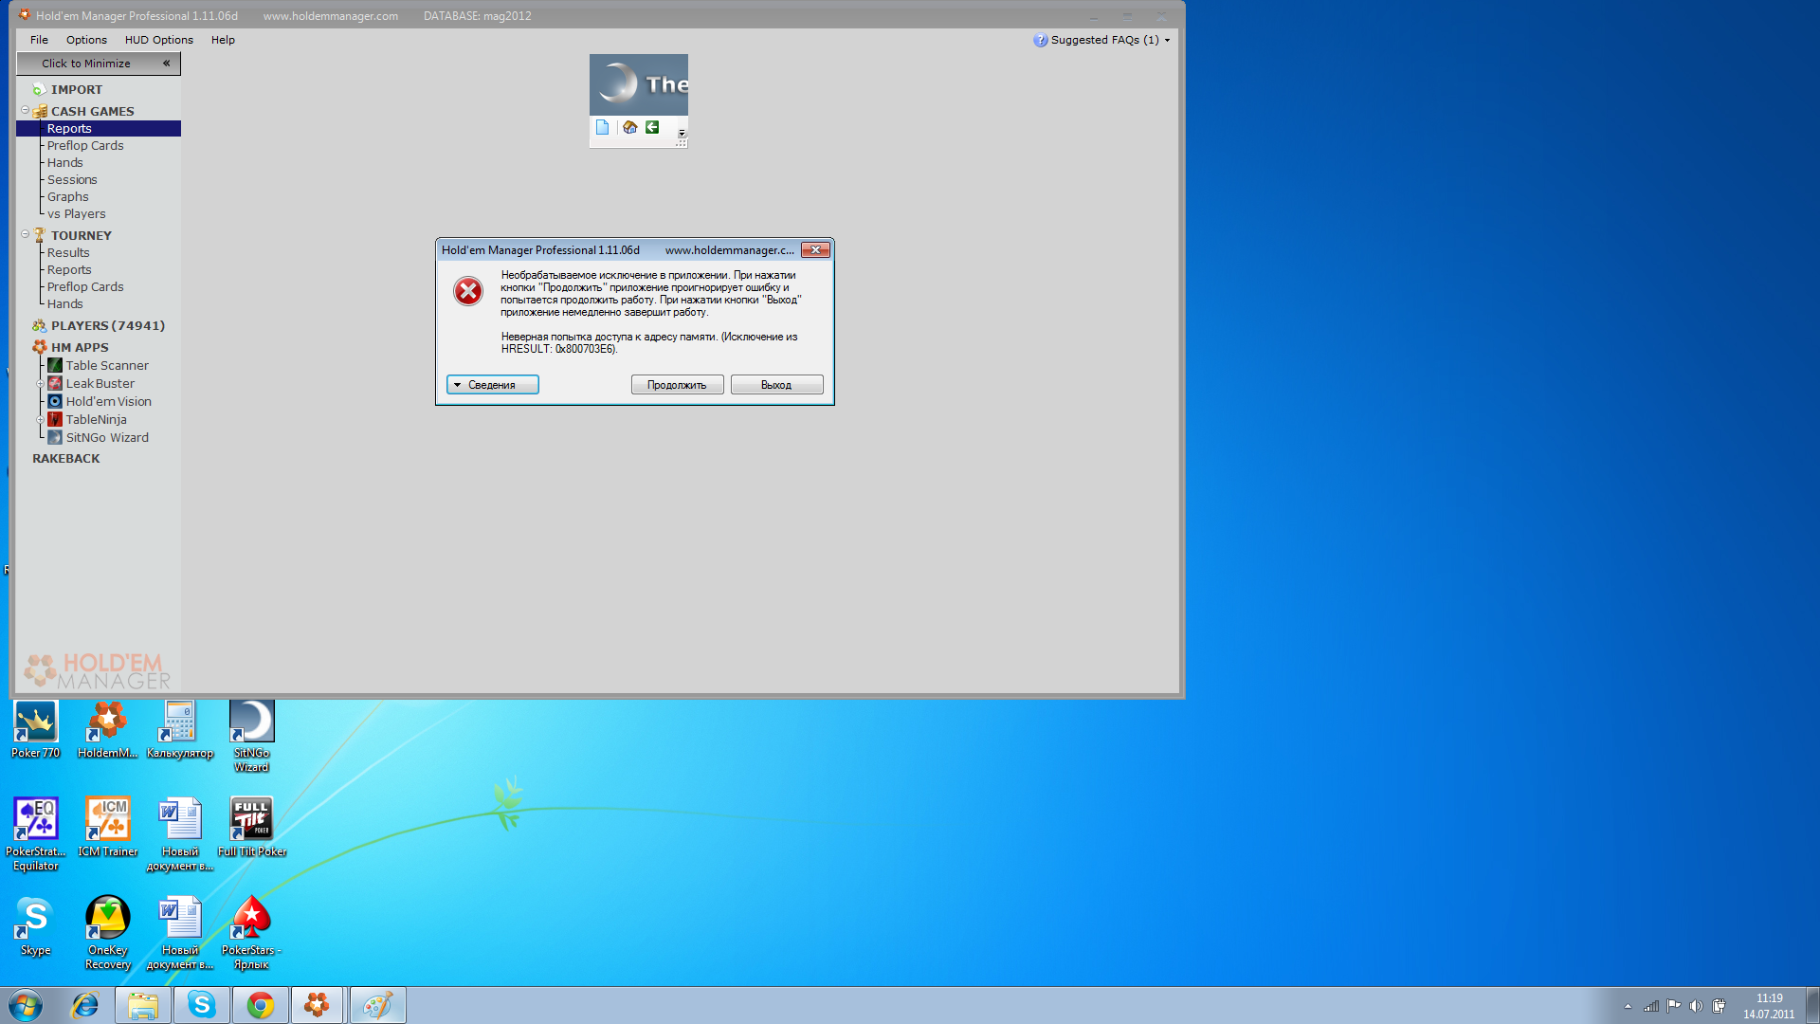Viewport: 1820px width, 1024px height.
Task: Open the Help menu
Action: coord(223,40)
